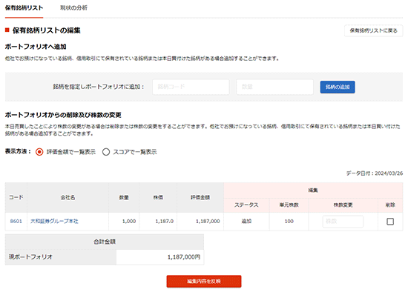The width and height of the screenshot is (408, 298).
Task: Click the blue 銘柄の追加 button
Action: point(338,87)
